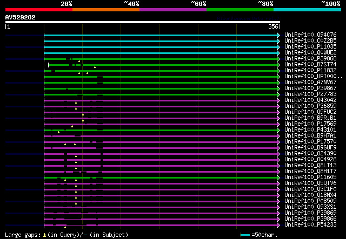Click the purple alignment bar of Q93XS1
This screenshot has height=239, width=346.
(161, 208)
